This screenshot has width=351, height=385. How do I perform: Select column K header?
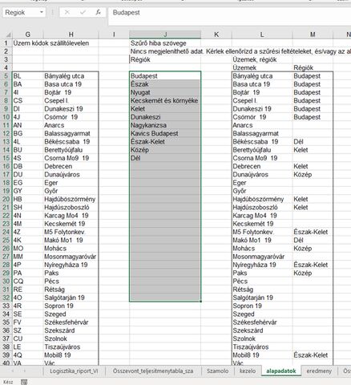[216, 34]
